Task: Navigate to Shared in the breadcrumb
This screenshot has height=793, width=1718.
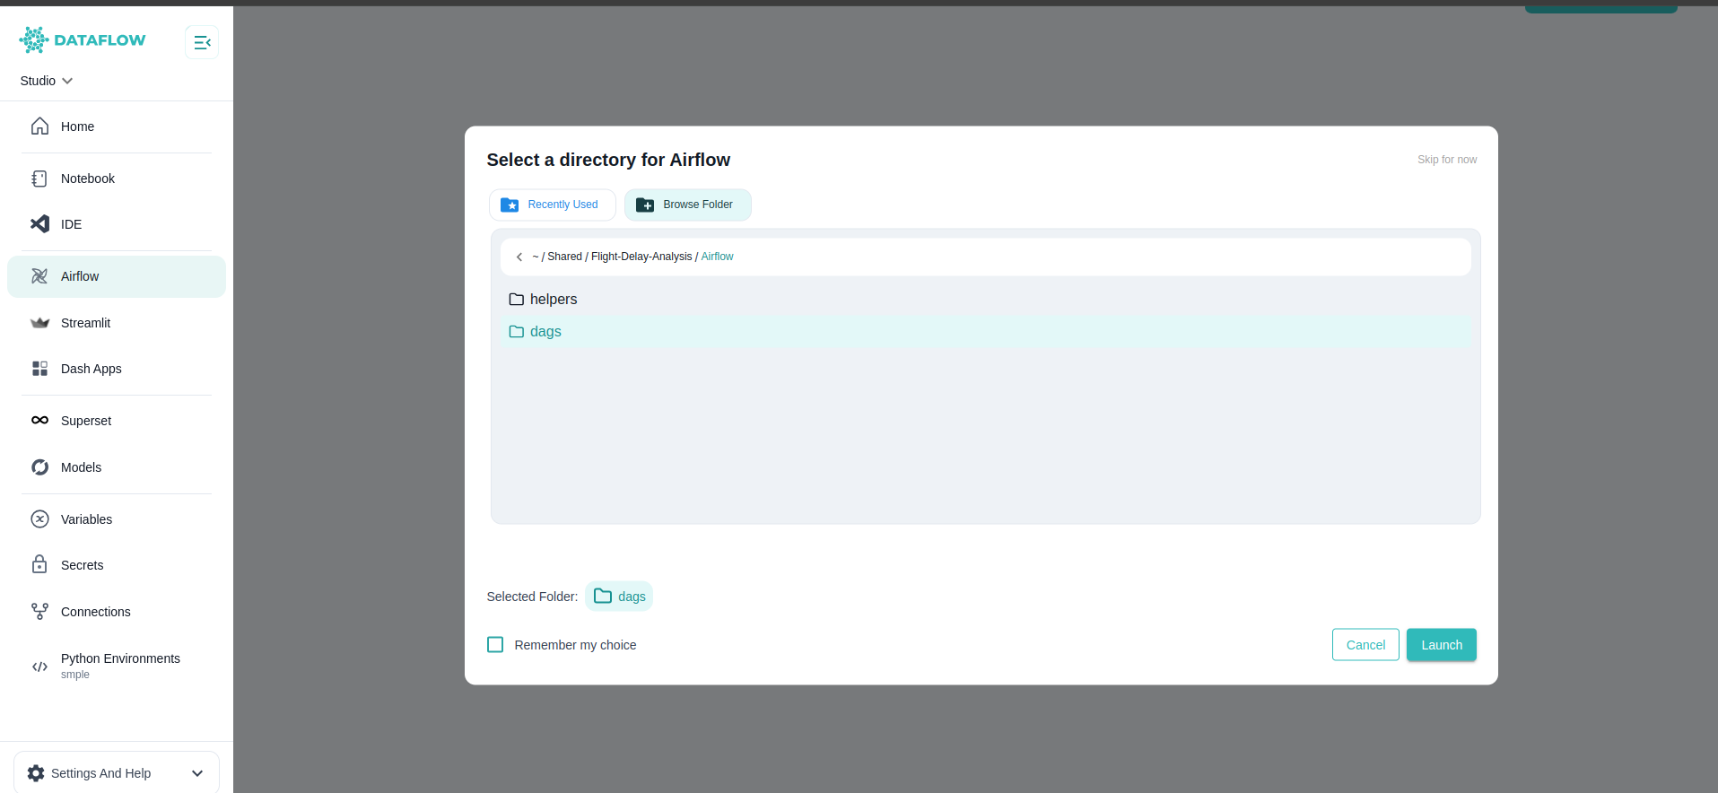Action: click(564, 257)
